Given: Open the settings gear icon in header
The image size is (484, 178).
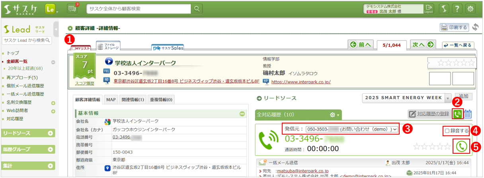Looking at the screenshot, I should click(x=471, y=9).
